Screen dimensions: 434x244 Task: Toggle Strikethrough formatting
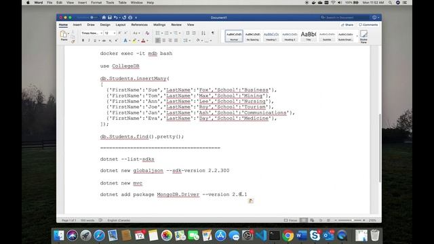point(104,41)
